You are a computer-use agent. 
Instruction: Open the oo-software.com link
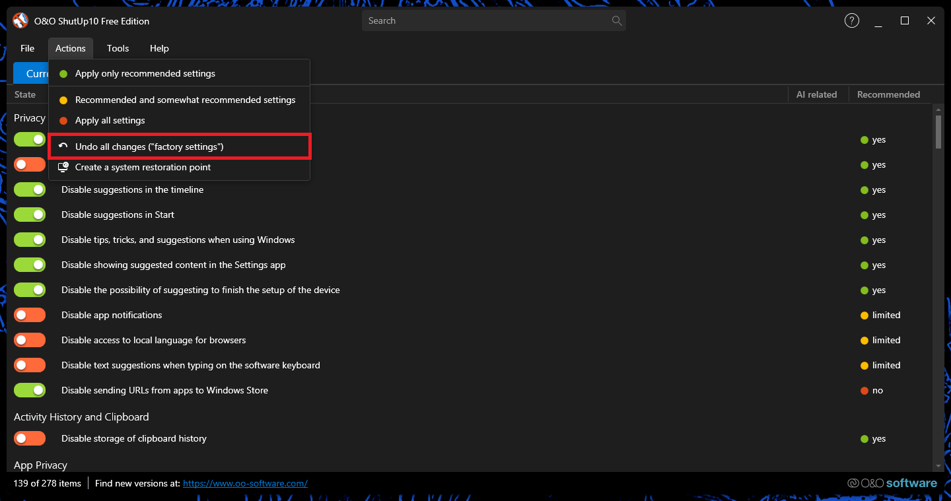(245, 483)
